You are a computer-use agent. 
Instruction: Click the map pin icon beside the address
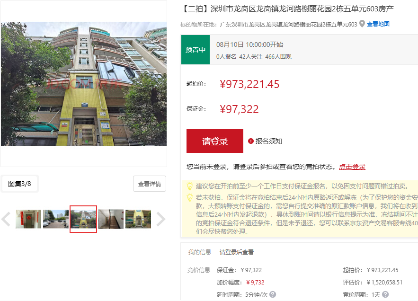pyautogui.click(x=362, y=24)
